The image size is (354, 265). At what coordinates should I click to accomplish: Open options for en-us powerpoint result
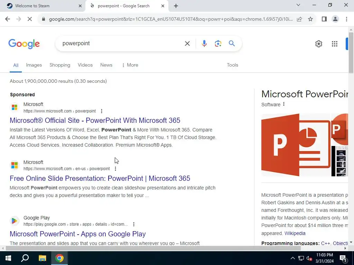coord(115,169)
